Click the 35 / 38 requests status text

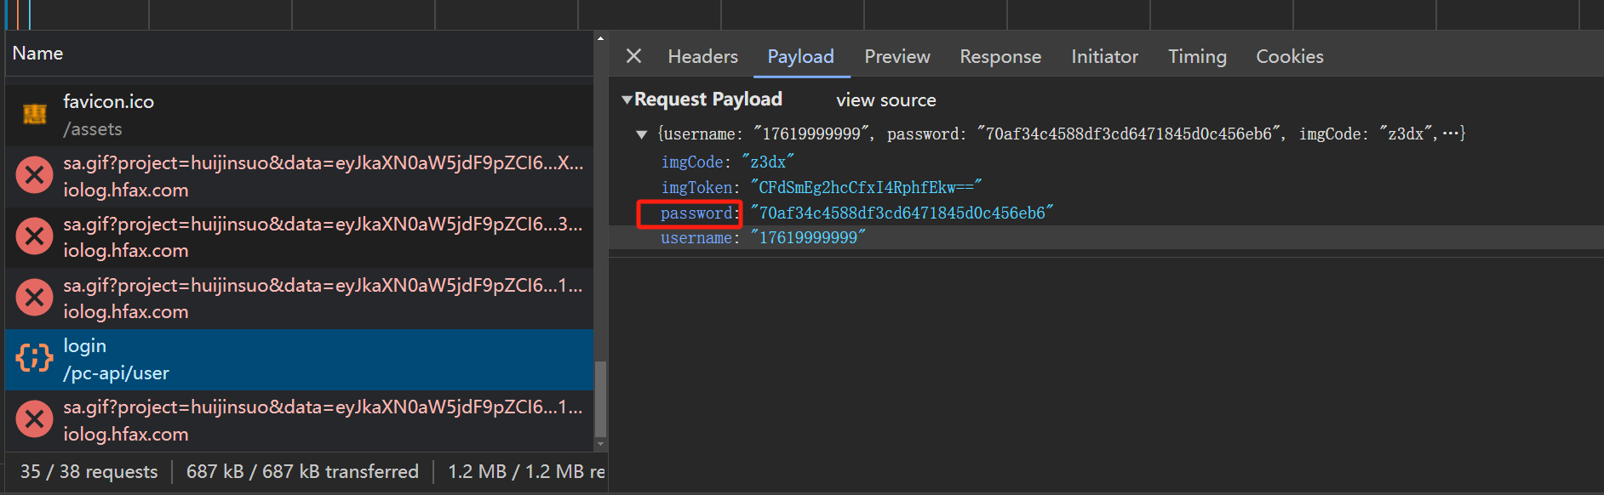pos(89,471)
